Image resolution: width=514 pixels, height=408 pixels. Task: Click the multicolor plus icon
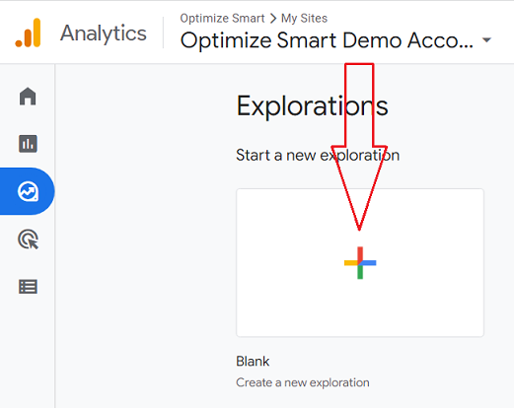point(360,263)
